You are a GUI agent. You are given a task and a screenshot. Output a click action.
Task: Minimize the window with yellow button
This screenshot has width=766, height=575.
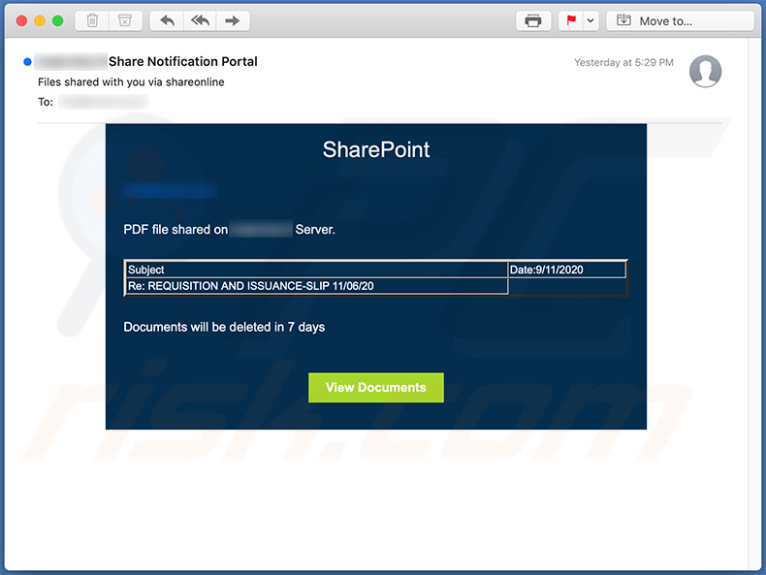click(40, 20)
